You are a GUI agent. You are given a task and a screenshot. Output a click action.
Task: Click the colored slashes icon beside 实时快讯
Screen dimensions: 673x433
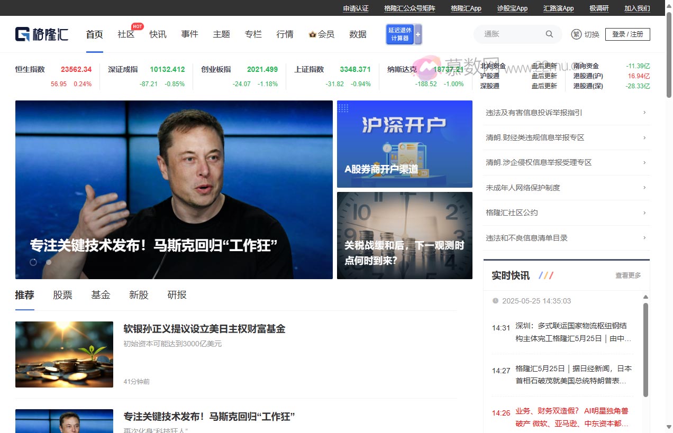click(545, 275)
